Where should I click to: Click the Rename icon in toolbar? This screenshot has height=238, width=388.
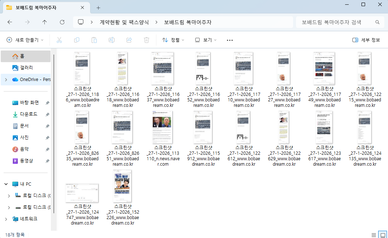click(112, 40)
